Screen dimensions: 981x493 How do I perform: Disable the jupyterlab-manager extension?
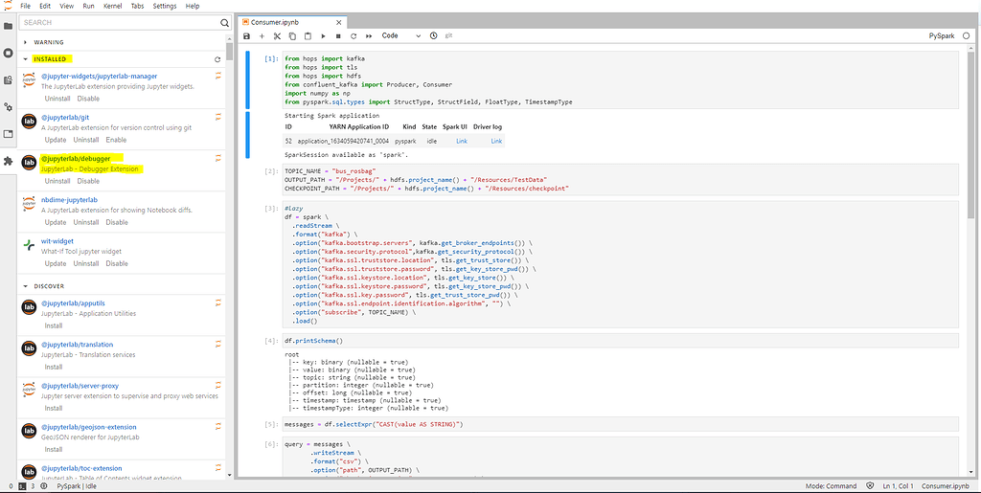tap(88, 99)
